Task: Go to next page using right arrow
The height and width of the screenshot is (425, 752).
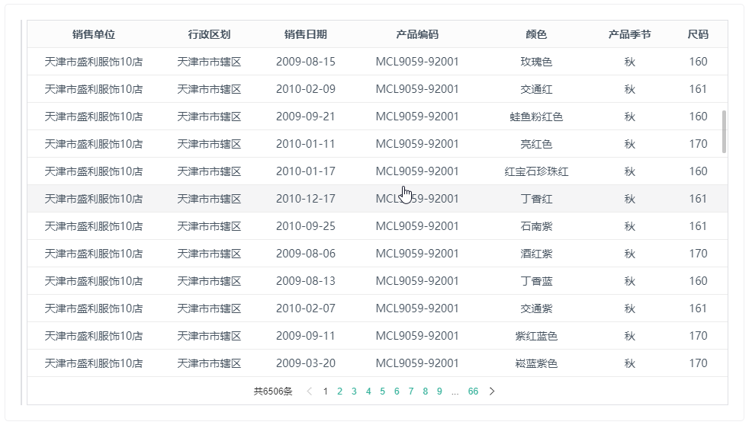Action: point(492,391)
